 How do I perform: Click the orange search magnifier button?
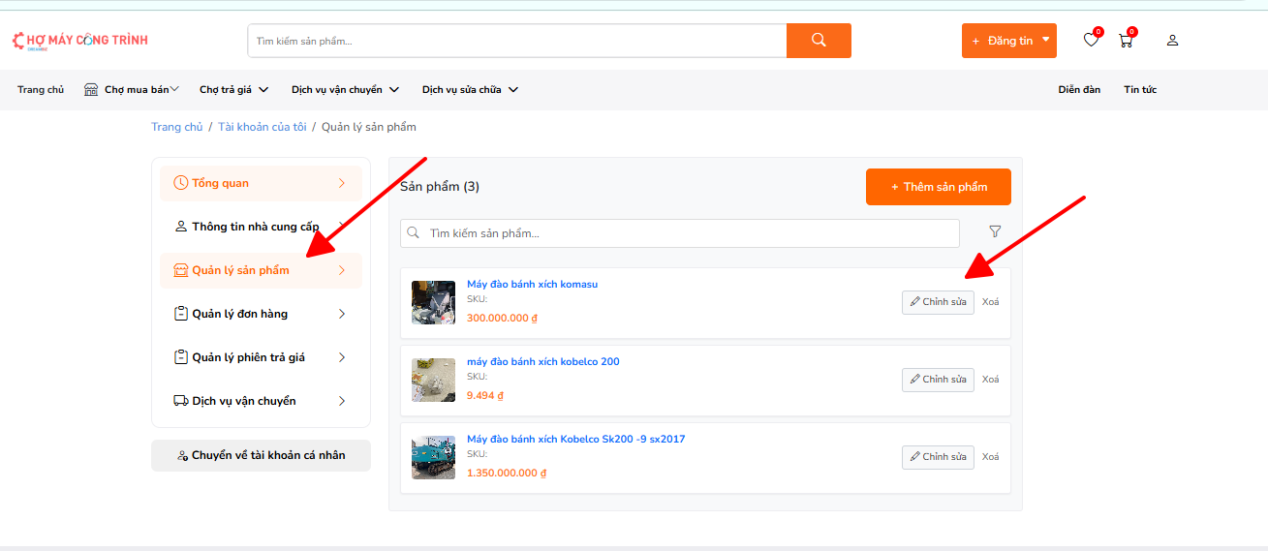819,41
